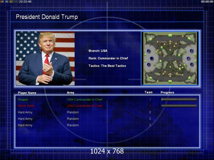This screenshot has width=214, height=160.
Task: Click the 'Rank: Commander in Chief' line
Action: (108, 58)
